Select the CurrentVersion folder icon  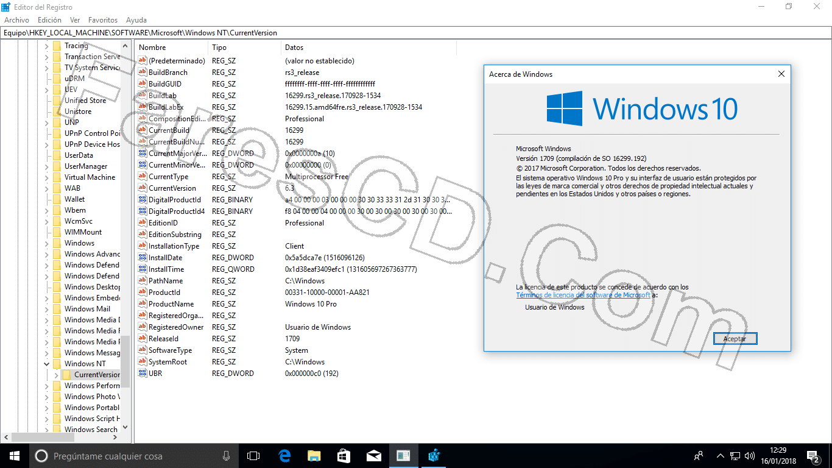tap(67, 375)
